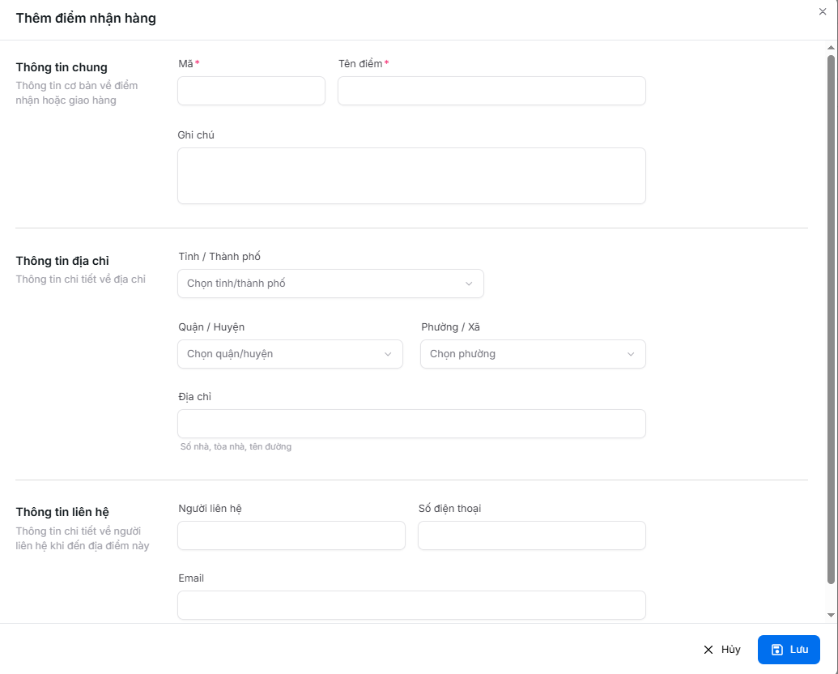
Task: Close the Thêm điểm nhận hàng dialog
Action: point(823,11)
